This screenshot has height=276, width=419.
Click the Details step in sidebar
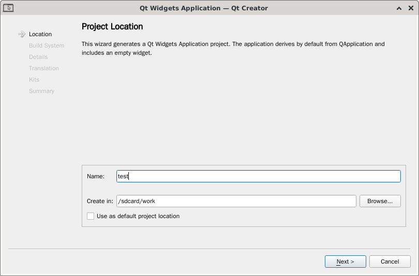tap(38, 57)
